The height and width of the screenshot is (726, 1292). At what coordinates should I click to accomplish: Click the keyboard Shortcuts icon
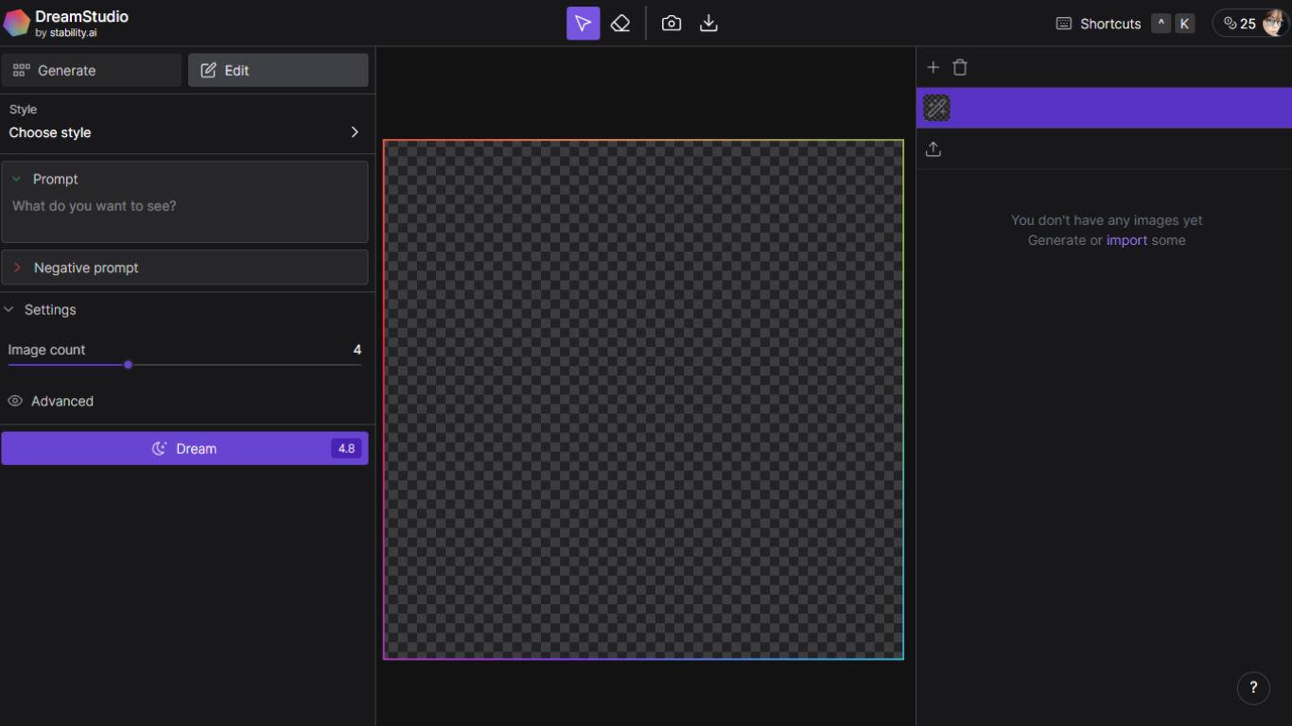1063,24
